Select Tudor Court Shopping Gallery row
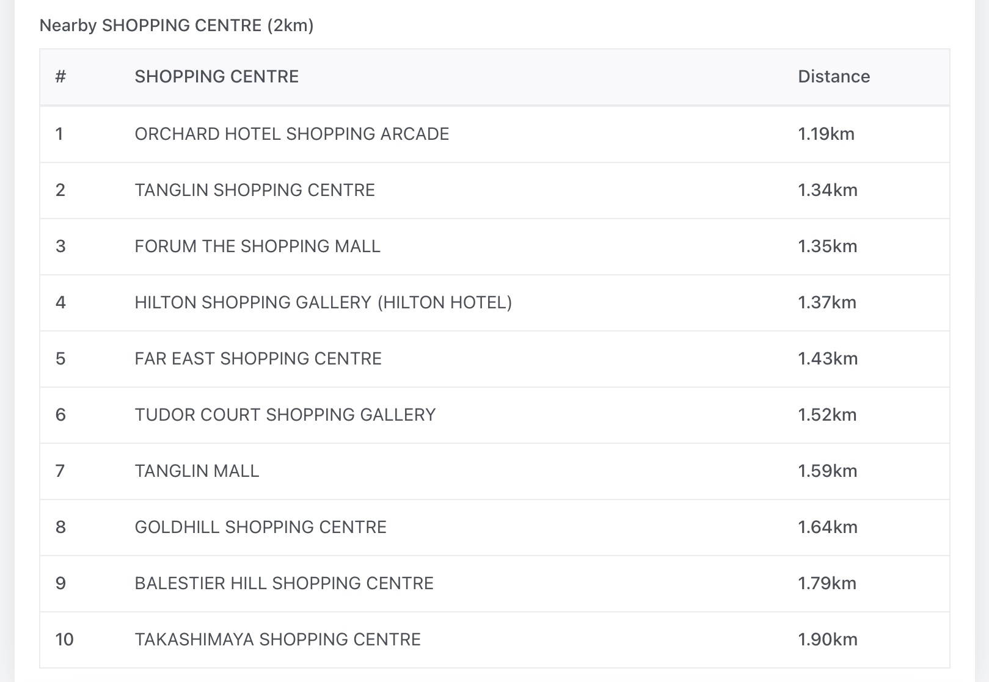Image resolution: width=989 pixels, height=682 pixels. tap(285, 415)
